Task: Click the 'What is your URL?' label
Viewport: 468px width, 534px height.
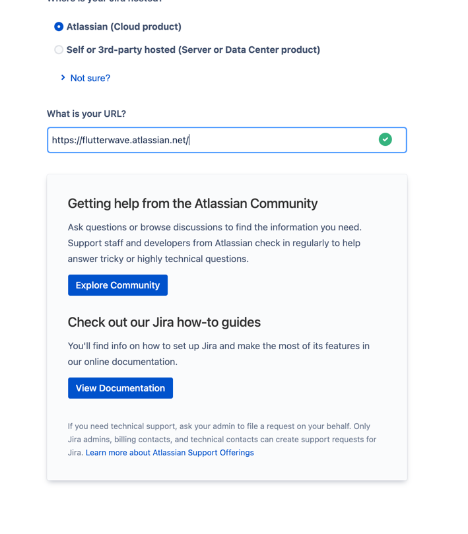Action: tap(86, 114)
